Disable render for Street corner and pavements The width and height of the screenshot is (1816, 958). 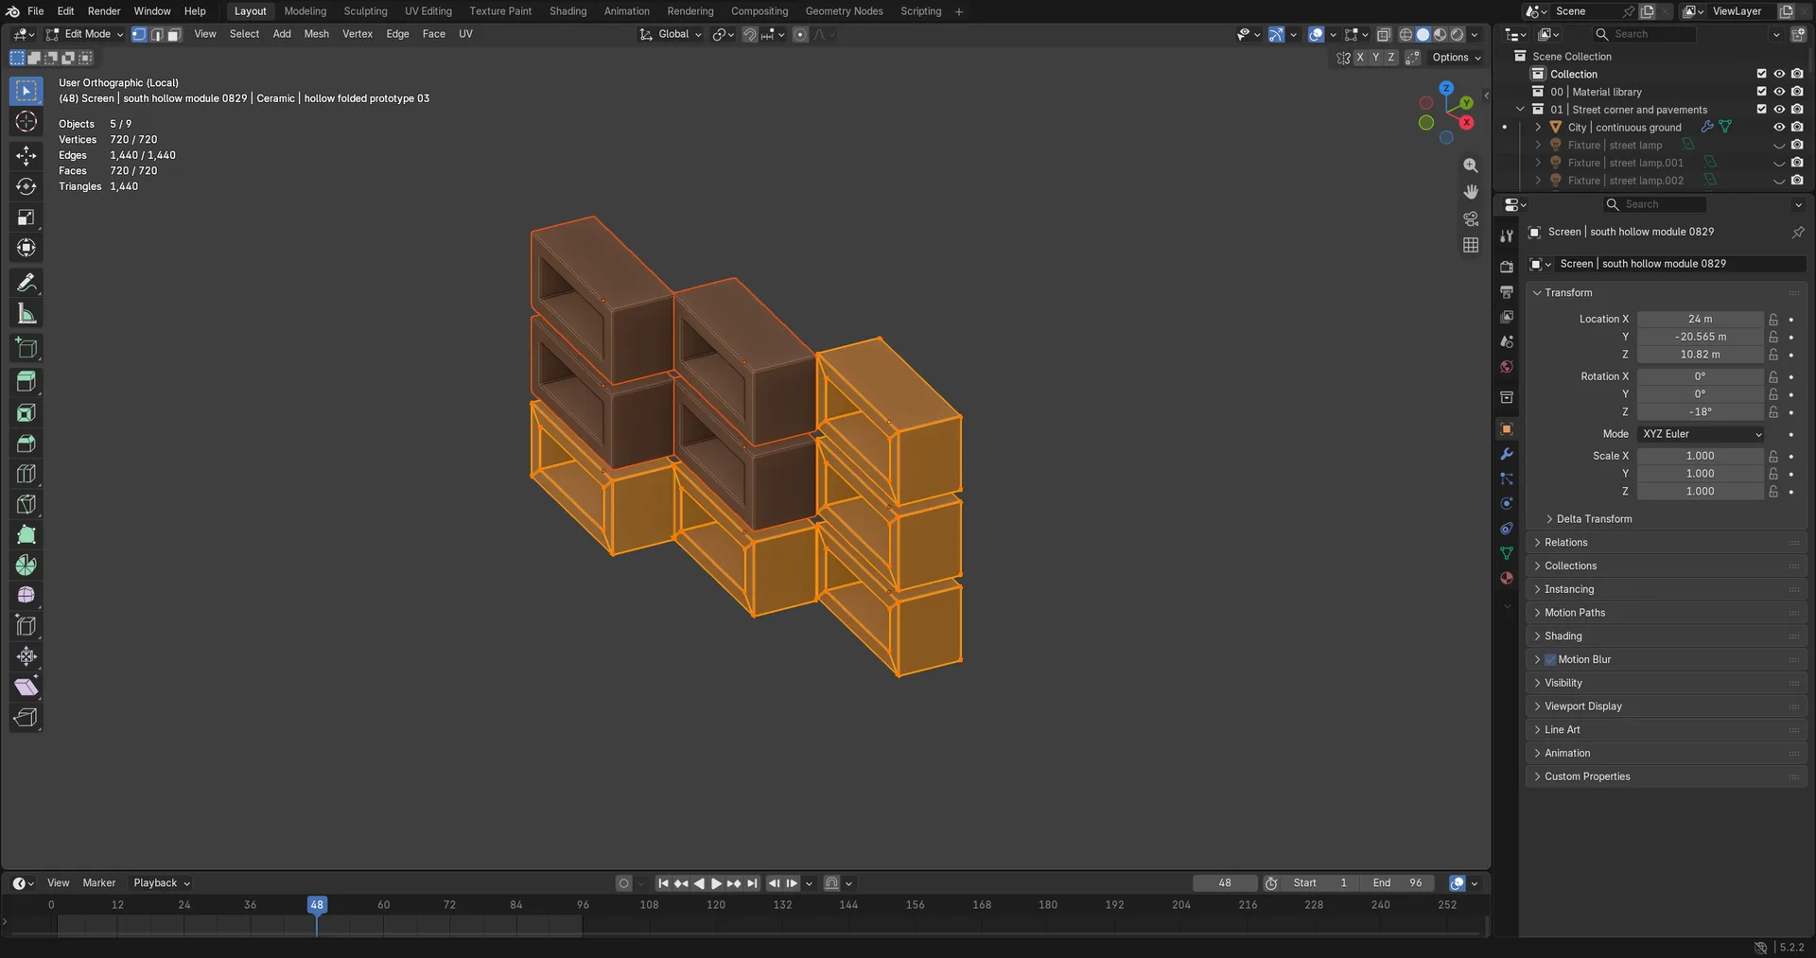coord(1797,110)
